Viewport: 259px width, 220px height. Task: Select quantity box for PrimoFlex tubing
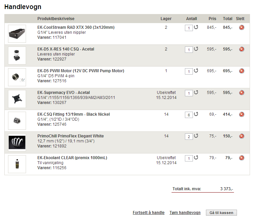(189, 137)
